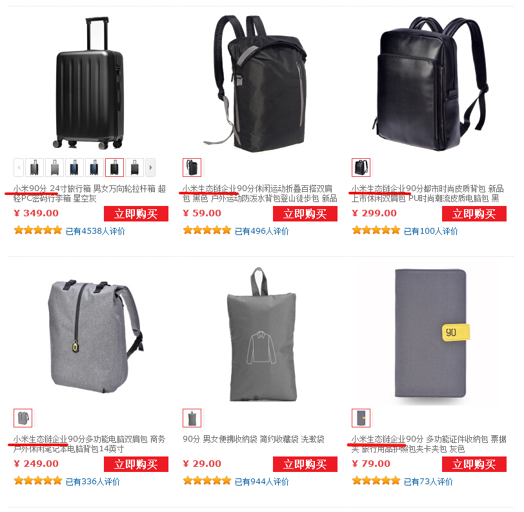Viewport: 524px width, 512px height.
Task: Show next suitcase color thumbnails with right arrow
Action: (x=150, y=167)
